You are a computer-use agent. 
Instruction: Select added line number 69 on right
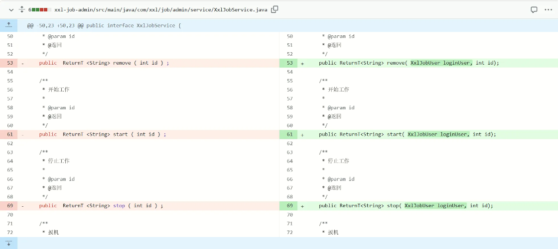click(x=289, y=206)
